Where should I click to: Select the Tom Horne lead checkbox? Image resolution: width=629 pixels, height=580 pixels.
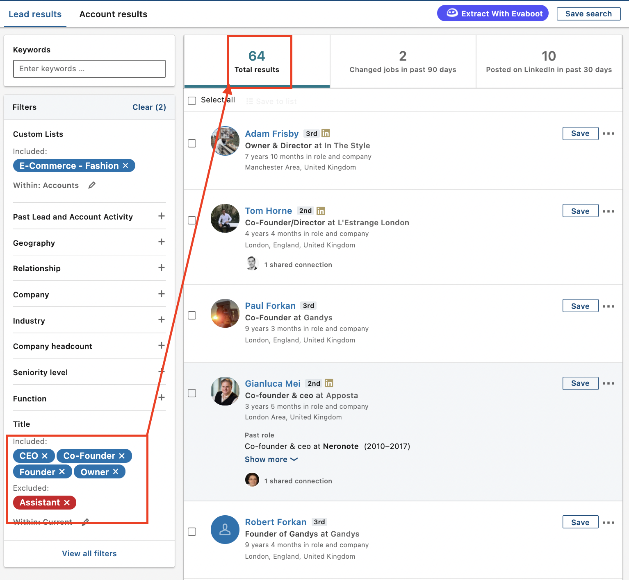(x=192, y=220)
